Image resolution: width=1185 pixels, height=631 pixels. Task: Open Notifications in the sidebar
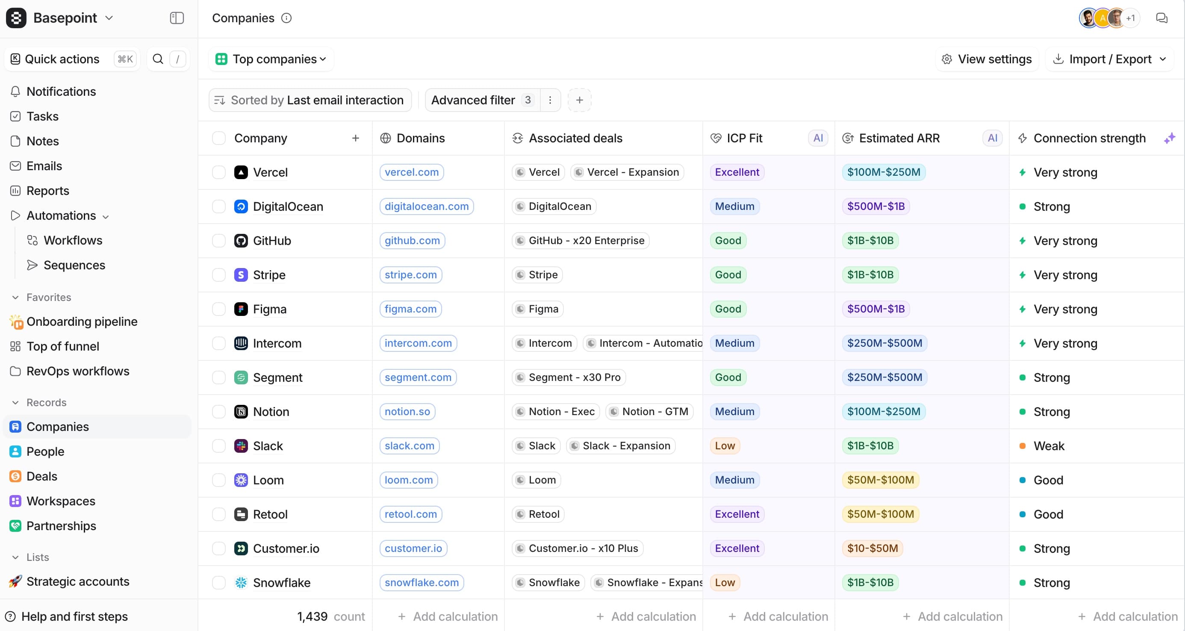coord(62,91)
